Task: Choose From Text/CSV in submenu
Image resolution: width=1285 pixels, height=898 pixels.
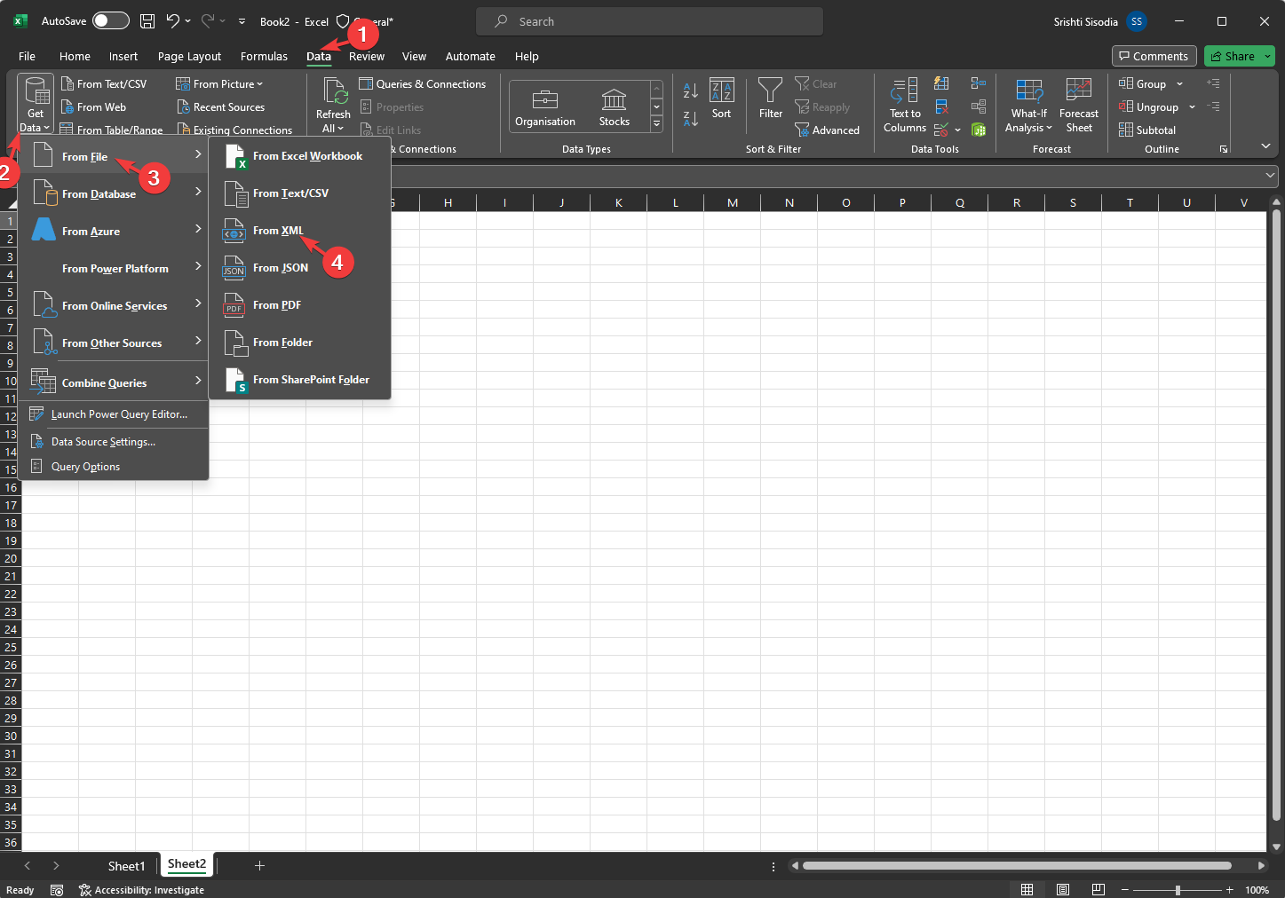Action: tap(300, 193)
